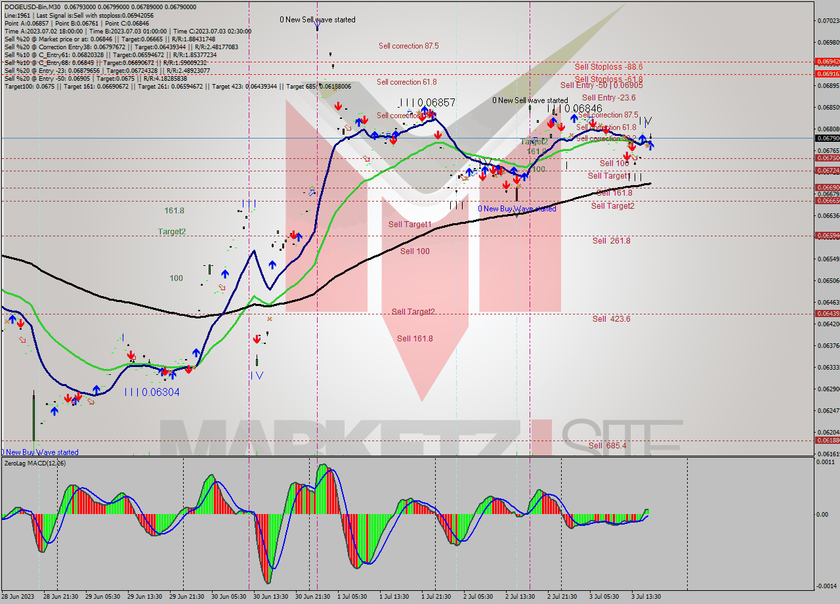The image size is (840, 604).
Task: Click the red 0.06916 price tag
Action: tap(826, 74)
